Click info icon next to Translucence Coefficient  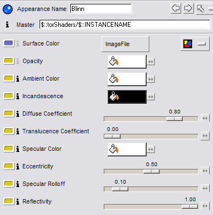tap(18, 131)
